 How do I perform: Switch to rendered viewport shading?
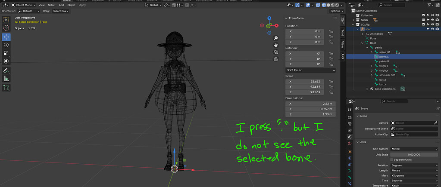[337, 5]
